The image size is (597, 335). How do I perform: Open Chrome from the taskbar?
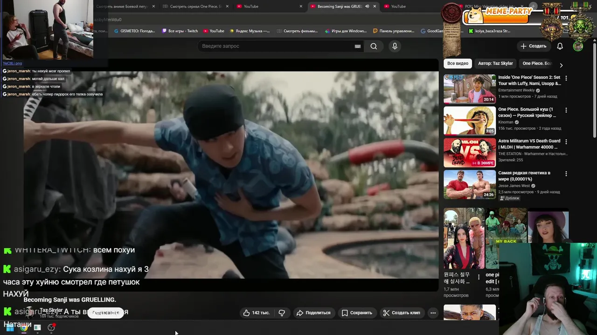point(23,328)
